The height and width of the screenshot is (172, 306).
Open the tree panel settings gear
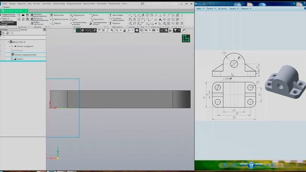(44, 30)
